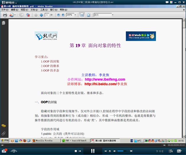Go to previous page with up arrow
The image size is (186, 155).
click(x=36, y=15)
